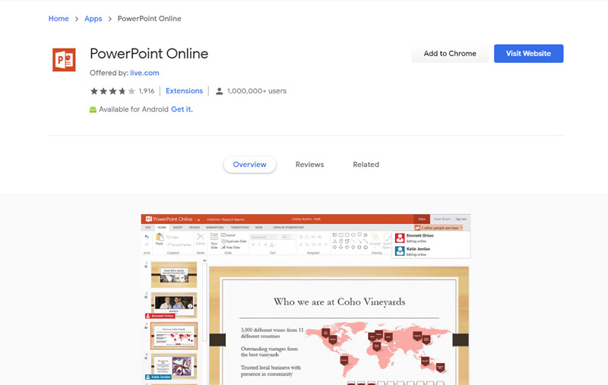
Task: Click the users person icon
Action: click(x=220, y=91)
